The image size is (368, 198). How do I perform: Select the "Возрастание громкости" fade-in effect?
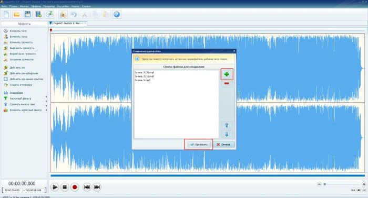point(20,54)
